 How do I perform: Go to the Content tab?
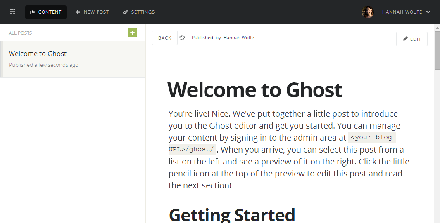coord(46,12)
